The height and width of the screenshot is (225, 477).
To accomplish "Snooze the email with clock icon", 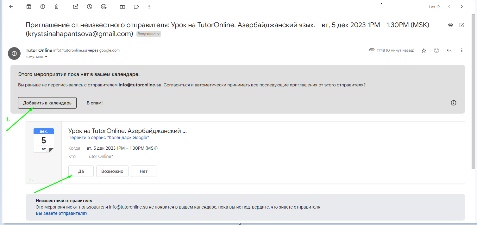I will (90, 7).
